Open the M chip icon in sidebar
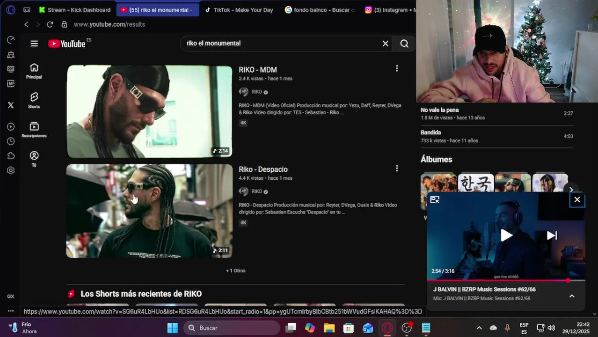The height and width of the screenshot is (337, 598). click(11, 83)
